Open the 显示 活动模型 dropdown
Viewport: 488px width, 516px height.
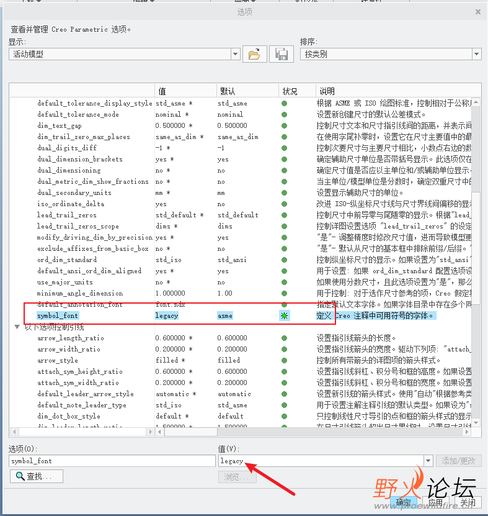click(x=235, y=54)
